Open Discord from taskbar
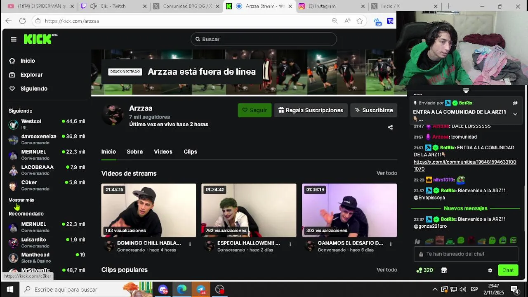528x297 pixels. (x=163, y=290)
